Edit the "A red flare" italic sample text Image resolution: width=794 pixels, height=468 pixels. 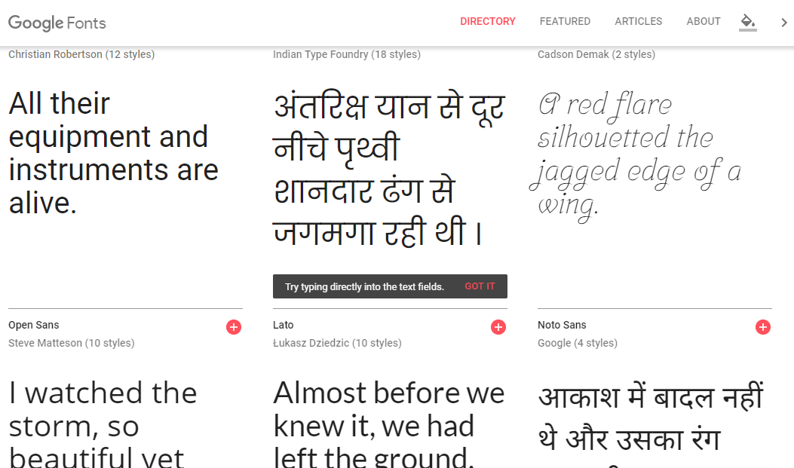click(x=636, y=156)
